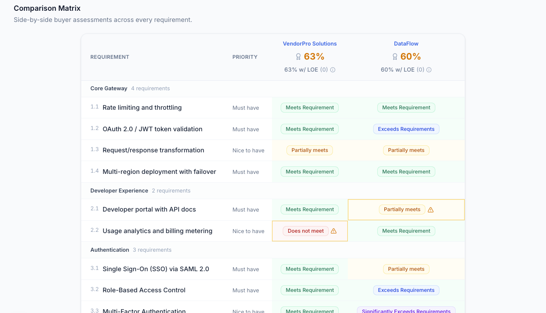Select the OAuth 2.0 / JWT token validation requirement
This screenshot has height=313, width=546.
click(x=153, y=129)
